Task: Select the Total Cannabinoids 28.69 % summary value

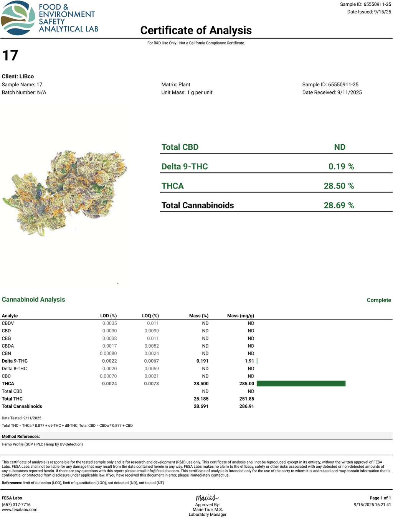Action: (x=339, y=205)
